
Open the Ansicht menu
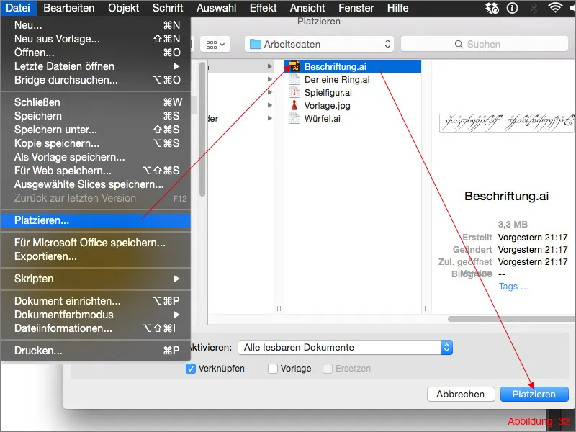click(307, 8)
